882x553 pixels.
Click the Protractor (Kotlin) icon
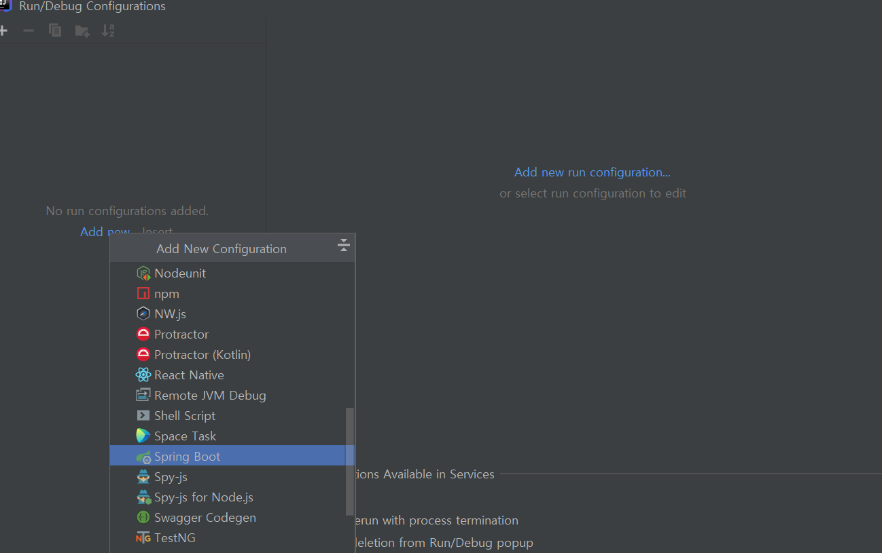click(x=143, y=355)
